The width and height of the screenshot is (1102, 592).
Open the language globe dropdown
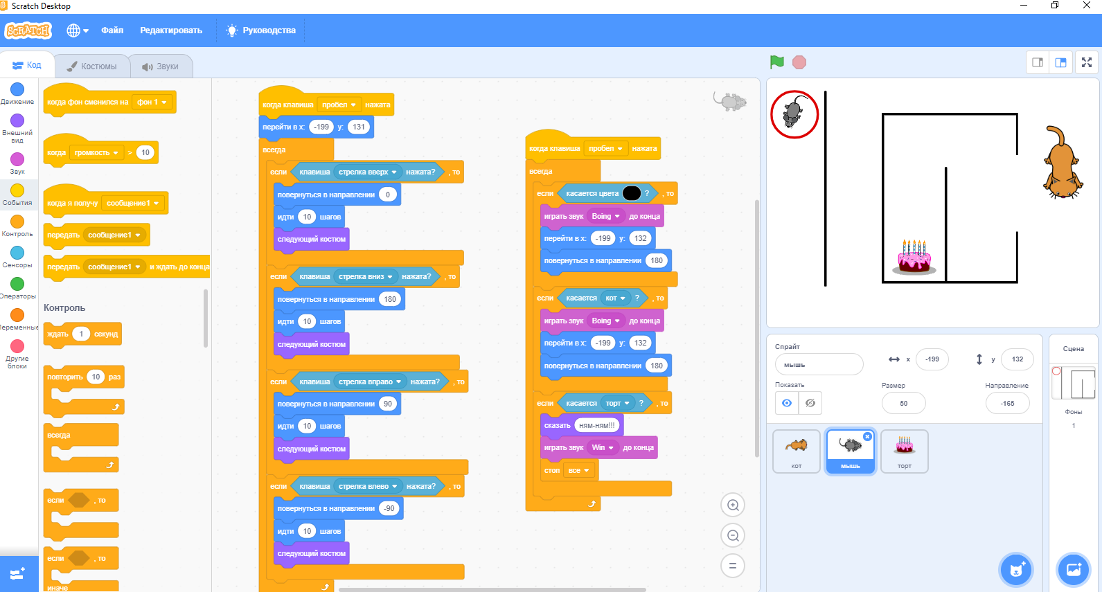tap(78, 30)
